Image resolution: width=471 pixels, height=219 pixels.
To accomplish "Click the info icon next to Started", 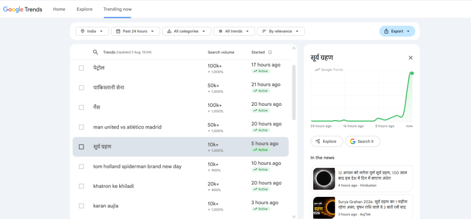I will click(x=270, y=52).
